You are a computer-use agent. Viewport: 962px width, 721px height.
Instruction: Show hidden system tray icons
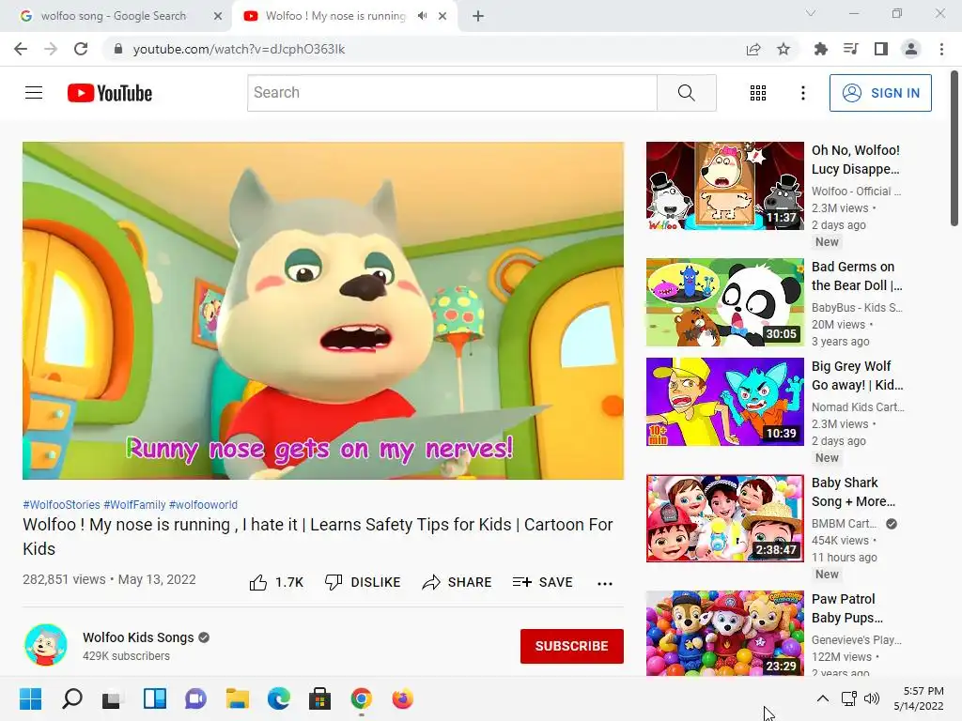823,698
